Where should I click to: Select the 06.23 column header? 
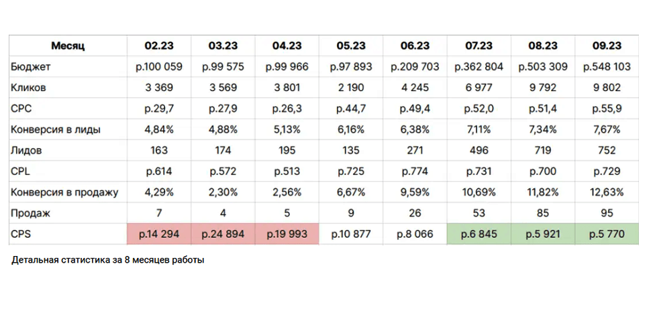[x=415, y=46]
